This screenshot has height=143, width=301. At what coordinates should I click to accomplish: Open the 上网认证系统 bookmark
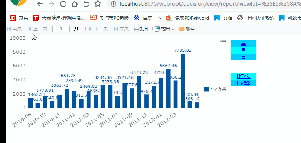click(256, 18)
